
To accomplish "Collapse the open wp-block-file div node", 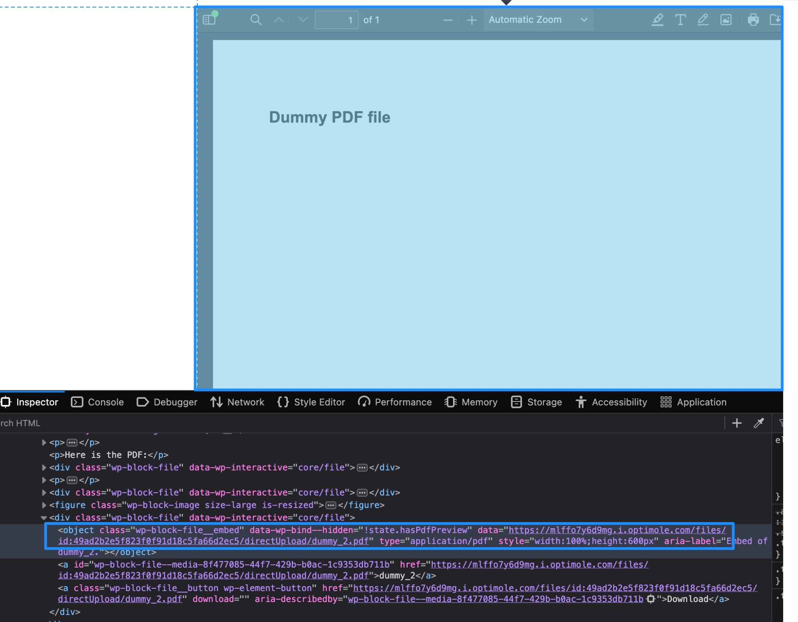I will click(44, 518).
